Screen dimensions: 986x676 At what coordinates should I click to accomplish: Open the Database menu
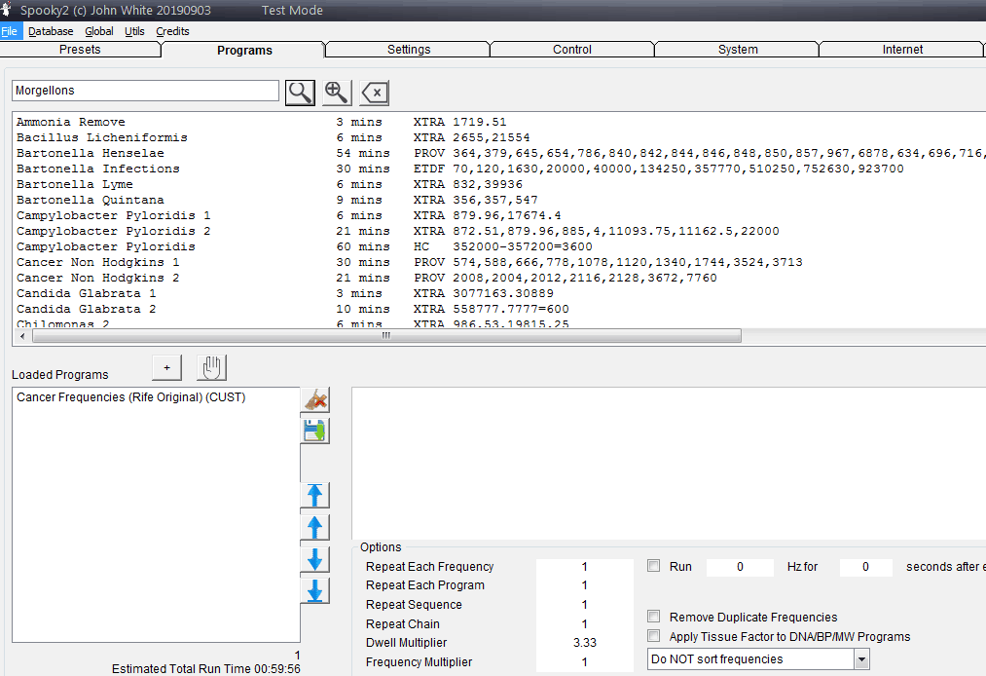[x=51, y=31]
